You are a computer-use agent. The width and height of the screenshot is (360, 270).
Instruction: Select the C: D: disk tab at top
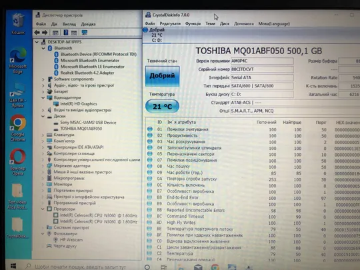click(157, 35)
